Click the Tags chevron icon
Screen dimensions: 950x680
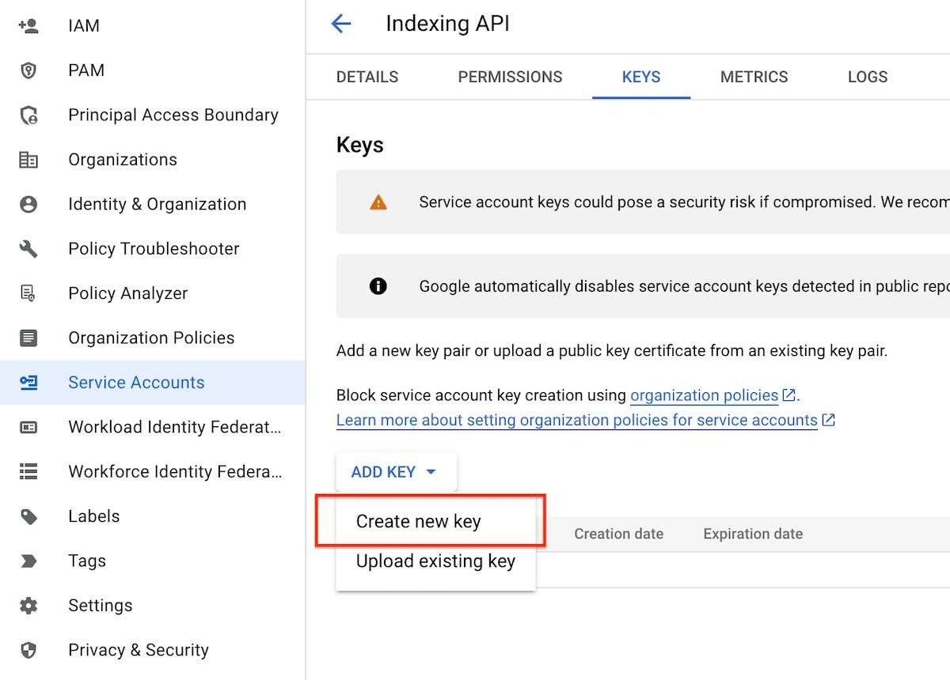click(x=28, y=561)
